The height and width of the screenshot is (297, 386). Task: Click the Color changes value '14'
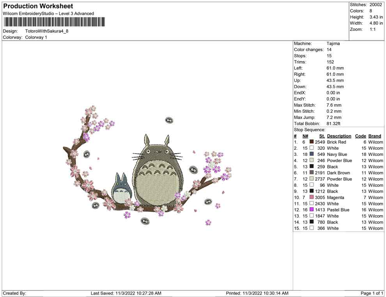pos(329,50)
